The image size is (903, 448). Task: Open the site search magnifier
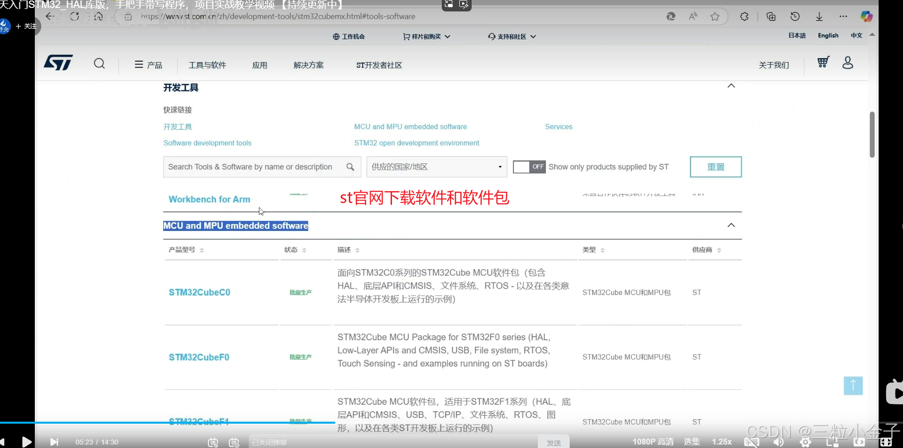coord(100,64)
